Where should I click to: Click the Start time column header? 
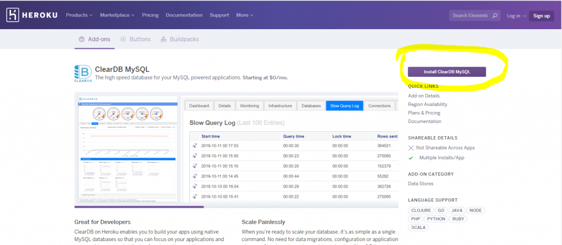click(x=210, y=136)
